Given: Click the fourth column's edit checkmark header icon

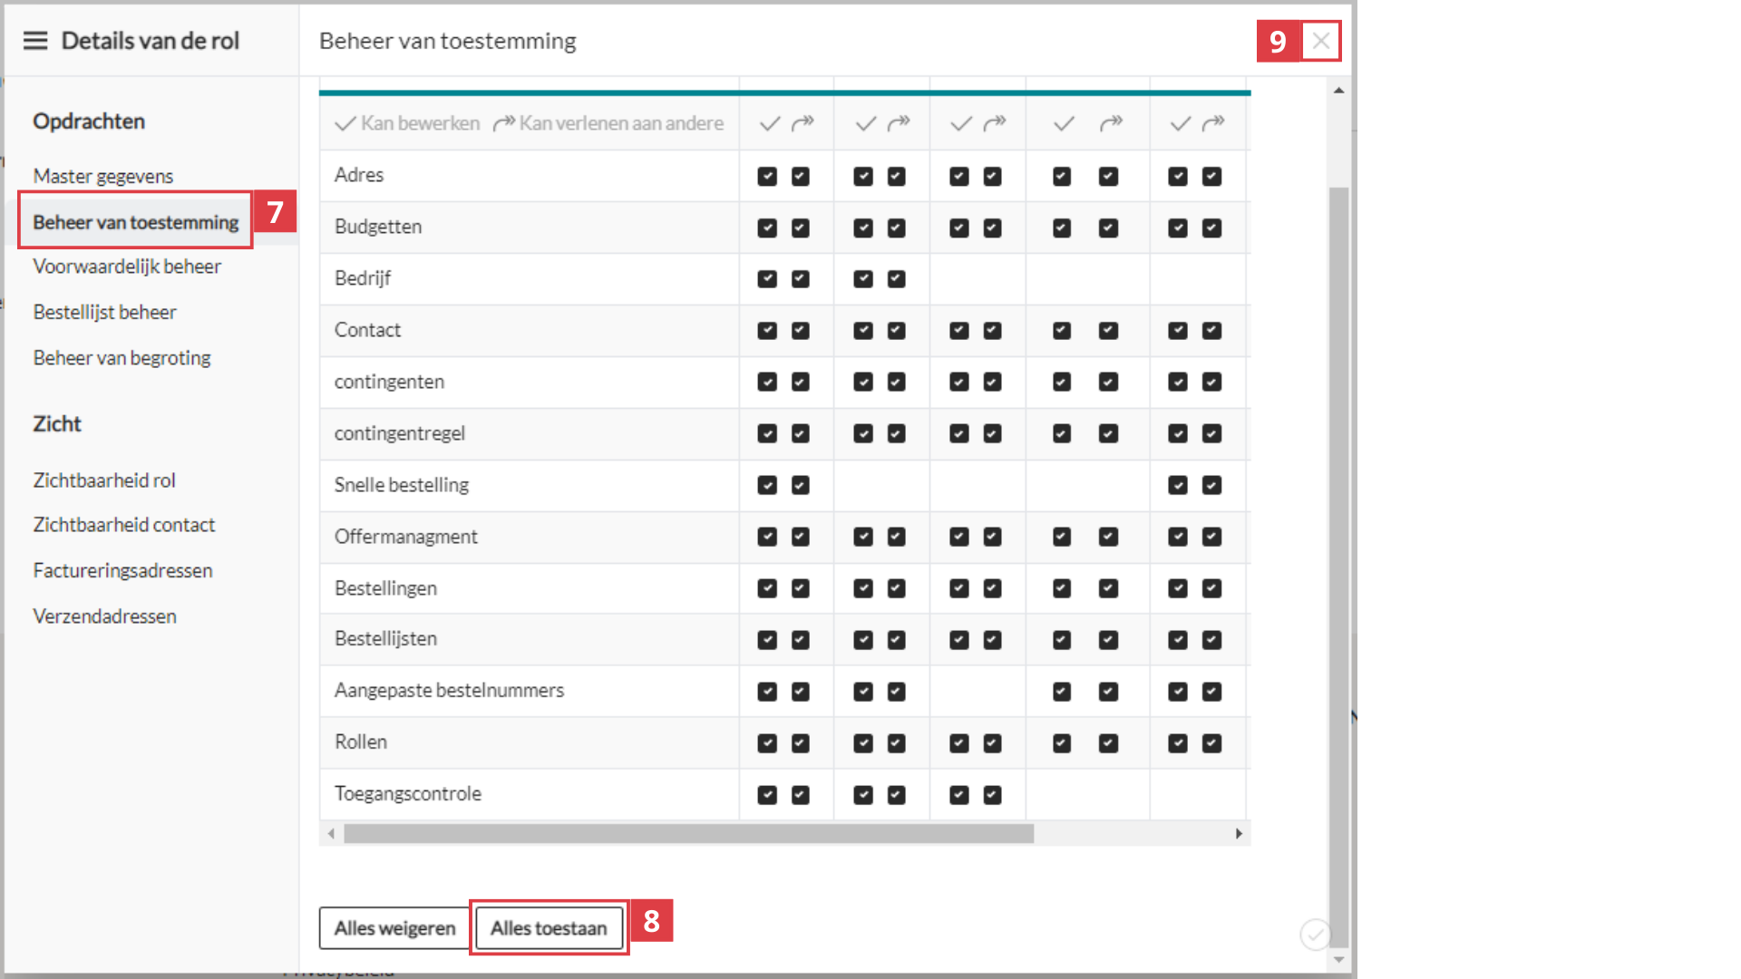Looking at the screenshot, I should [1064, 123].
